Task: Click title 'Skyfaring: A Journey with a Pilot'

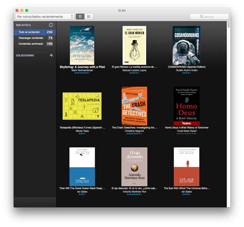Action: pos(82,67)
